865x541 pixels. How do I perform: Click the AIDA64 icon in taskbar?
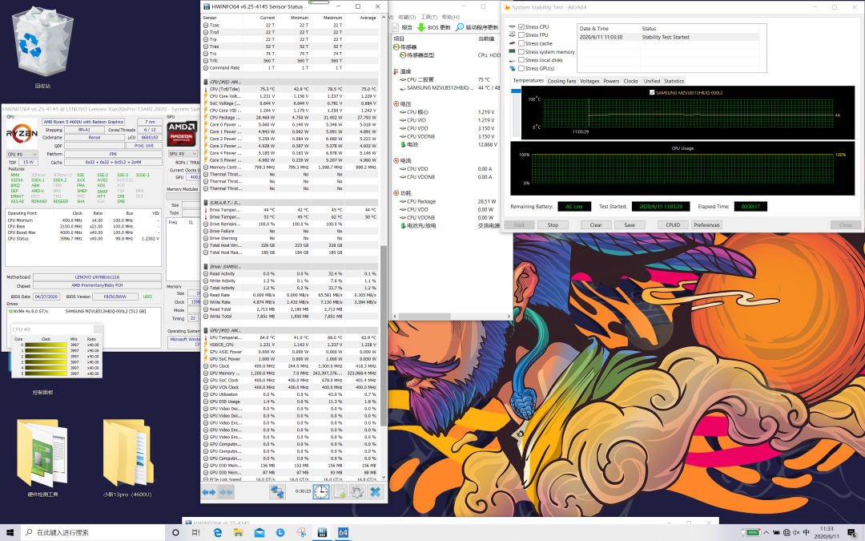coord(343,532)
